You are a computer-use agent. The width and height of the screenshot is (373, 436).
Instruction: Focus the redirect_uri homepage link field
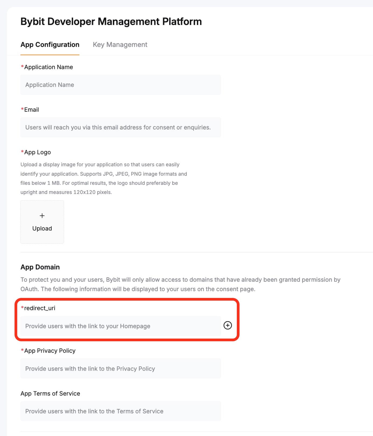coord(121,326)
